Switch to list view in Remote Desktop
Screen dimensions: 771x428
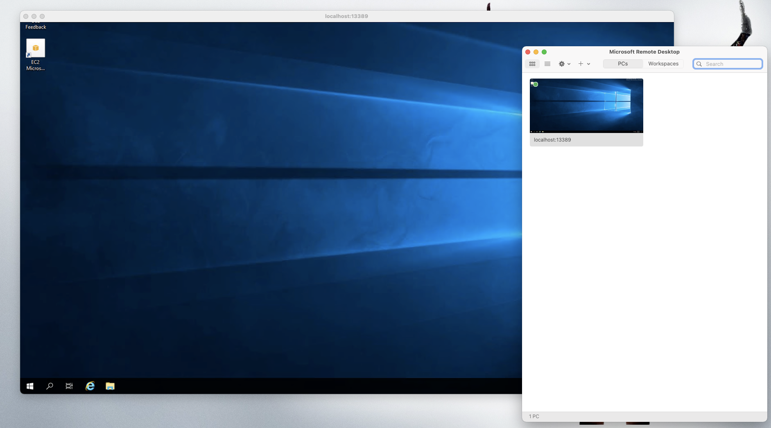point(547,64)
